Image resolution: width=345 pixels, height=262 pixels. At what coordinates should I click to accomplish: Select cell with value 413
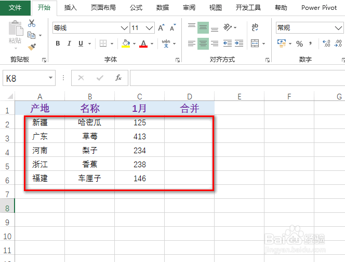tap(139, 136)
